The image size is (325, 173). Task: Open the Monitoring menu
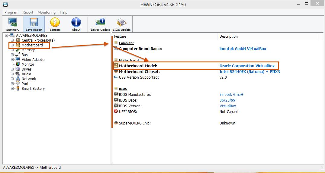(46, 12)
